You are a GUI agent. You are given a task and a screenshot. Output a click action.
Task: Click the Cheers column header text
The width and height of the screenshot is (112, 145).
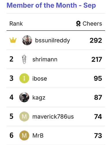coord(92,23)
